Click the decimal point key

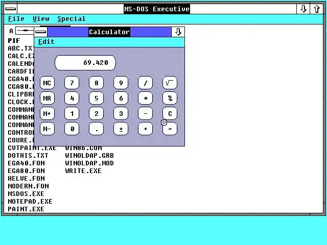click(x=97, y=129)
